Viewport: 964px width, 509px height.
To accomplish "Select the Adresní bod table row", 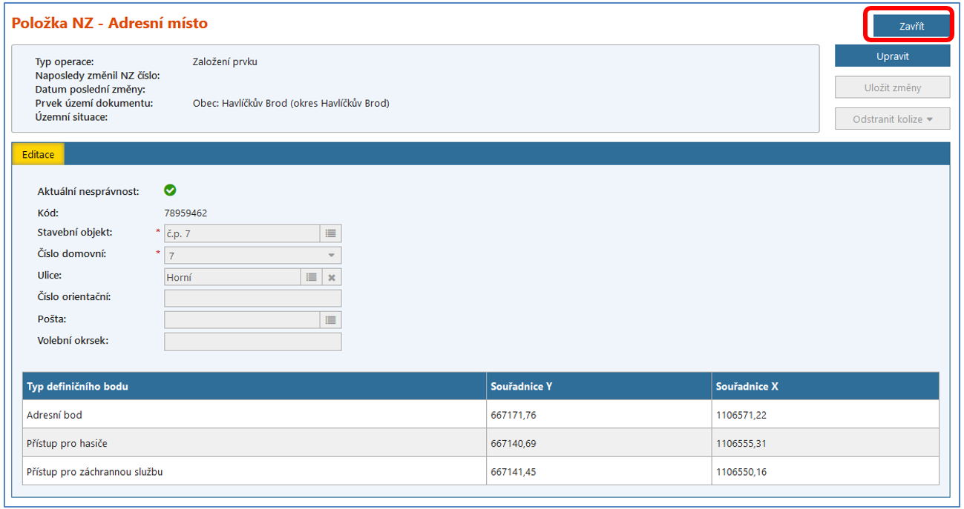I will coord(252,415).
